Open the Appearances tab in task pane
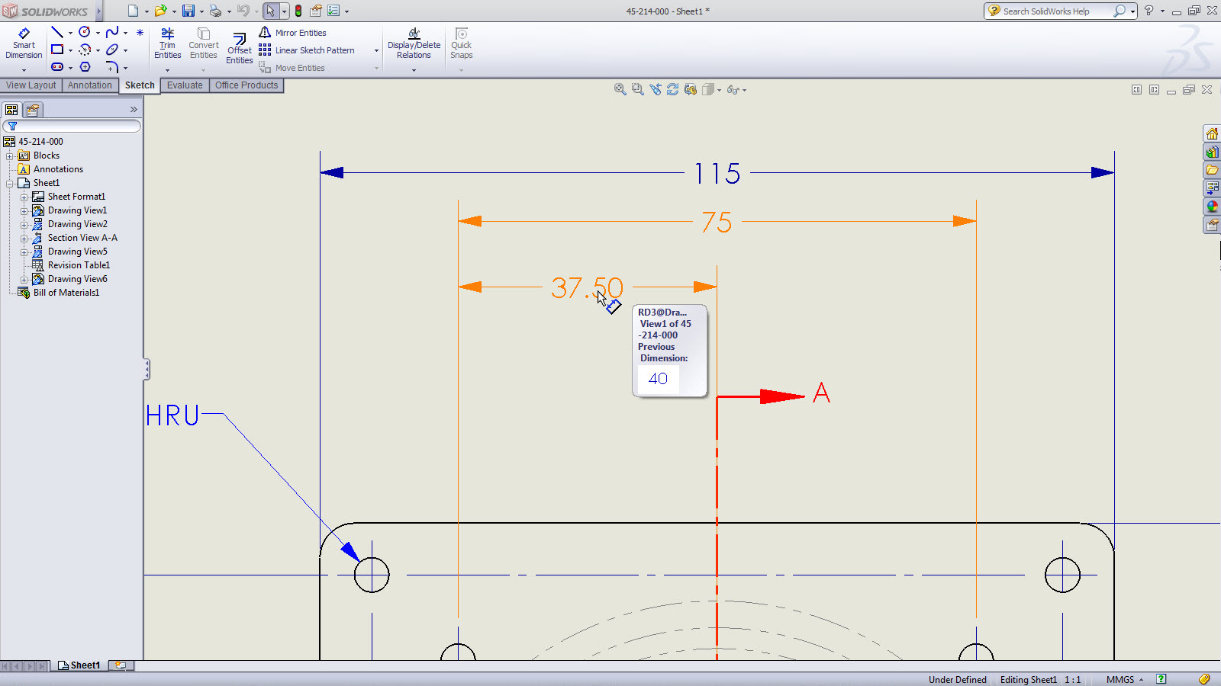The image size is (1221, 686). (1212, 207)
